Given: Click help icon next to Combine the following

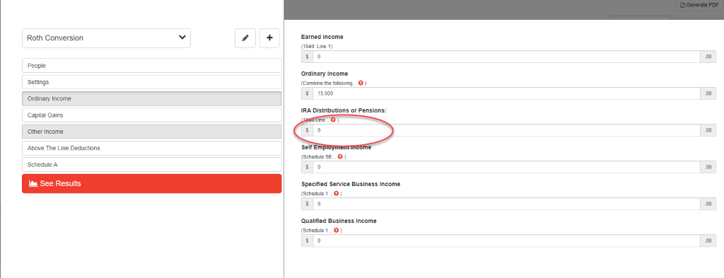Looking at the screenshot, I should coord(361,83).
